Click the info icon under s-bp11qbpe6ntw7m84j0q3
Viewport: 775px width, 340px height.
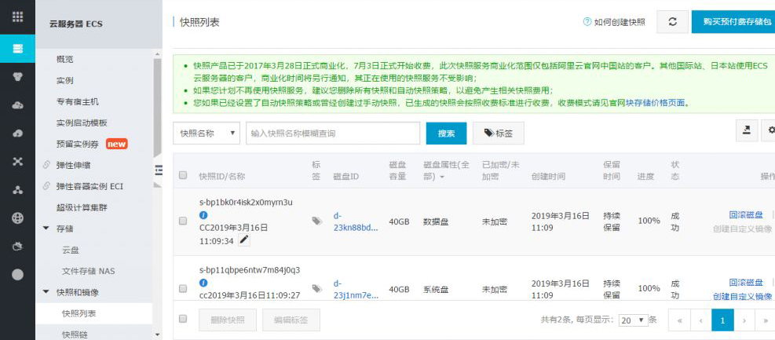point(203,283)
